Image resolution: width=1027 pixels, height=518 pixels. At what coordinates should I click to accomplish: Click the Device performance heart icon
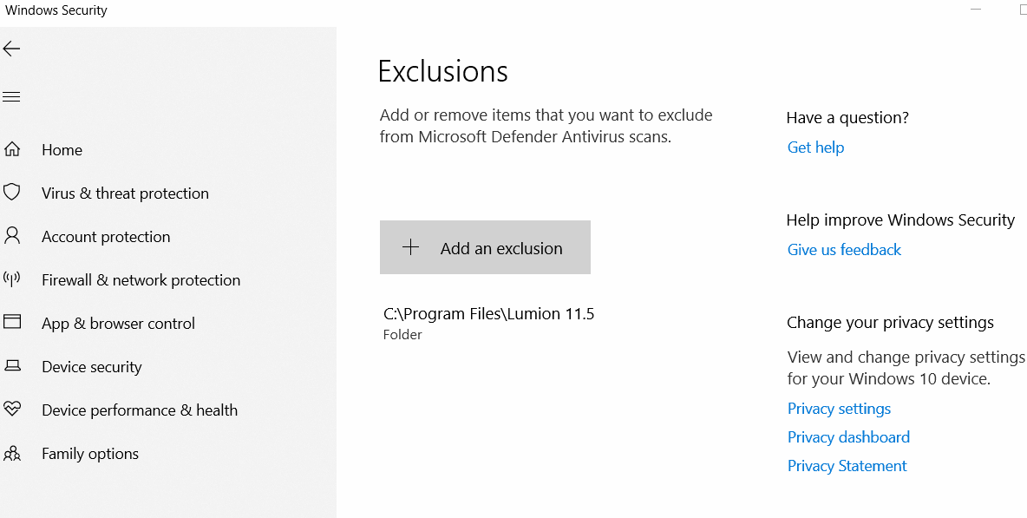12,410
